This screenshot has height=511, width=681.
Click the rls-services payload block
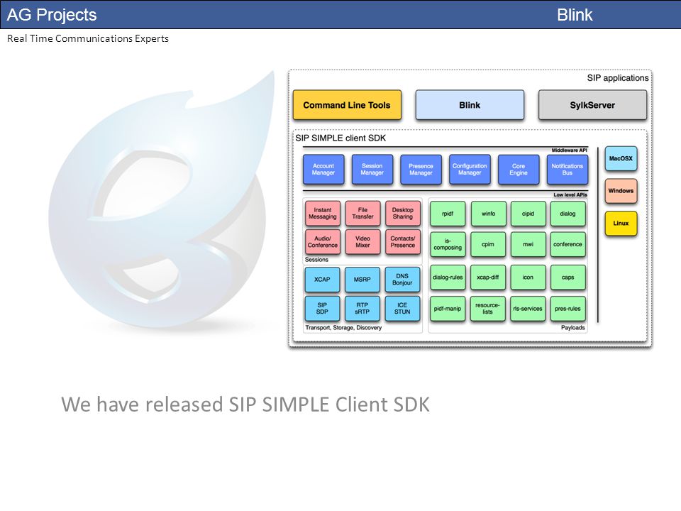tap(528, 309)
